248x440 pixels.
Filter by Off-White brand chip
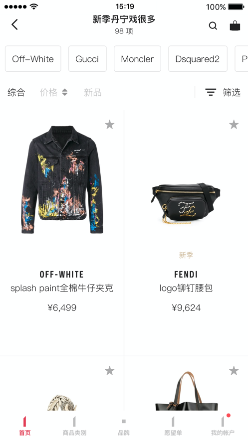[x=33, y=59]
